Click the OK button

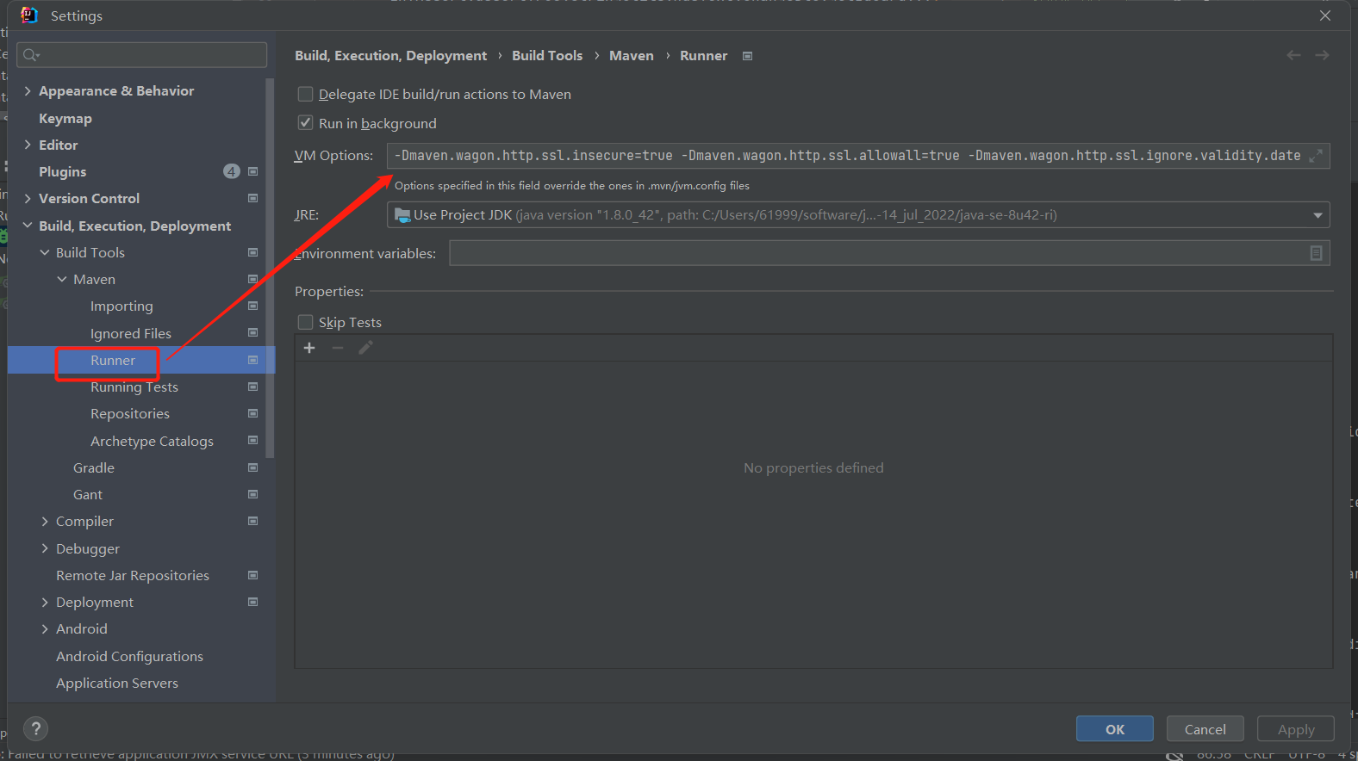1115,729
